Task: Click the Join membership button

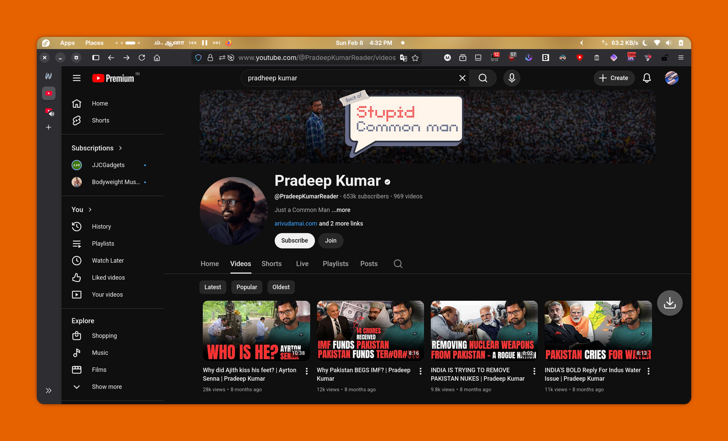Action: 331,241
